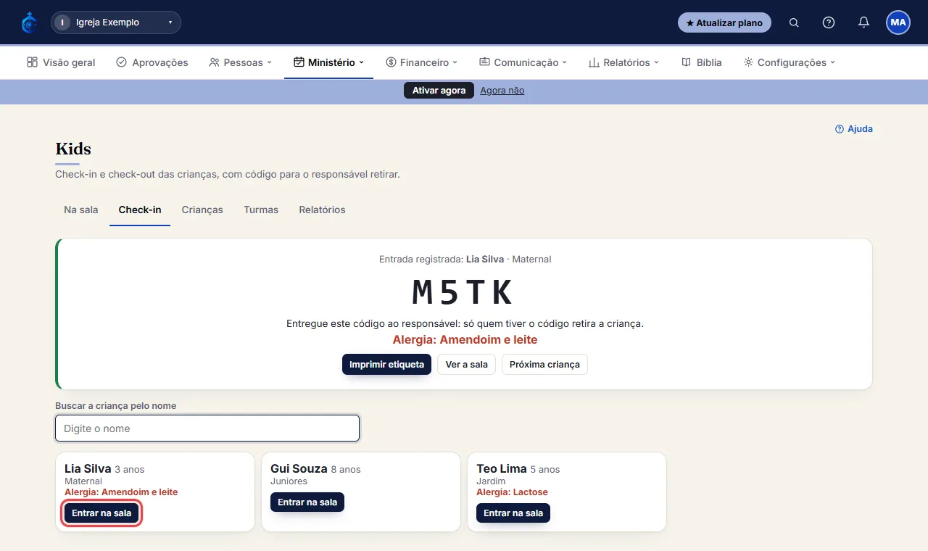Image resolution: width=928 pixels, height=551 pixels.
Task: Switch to the Turmas tab
Action: coord(261,210)
